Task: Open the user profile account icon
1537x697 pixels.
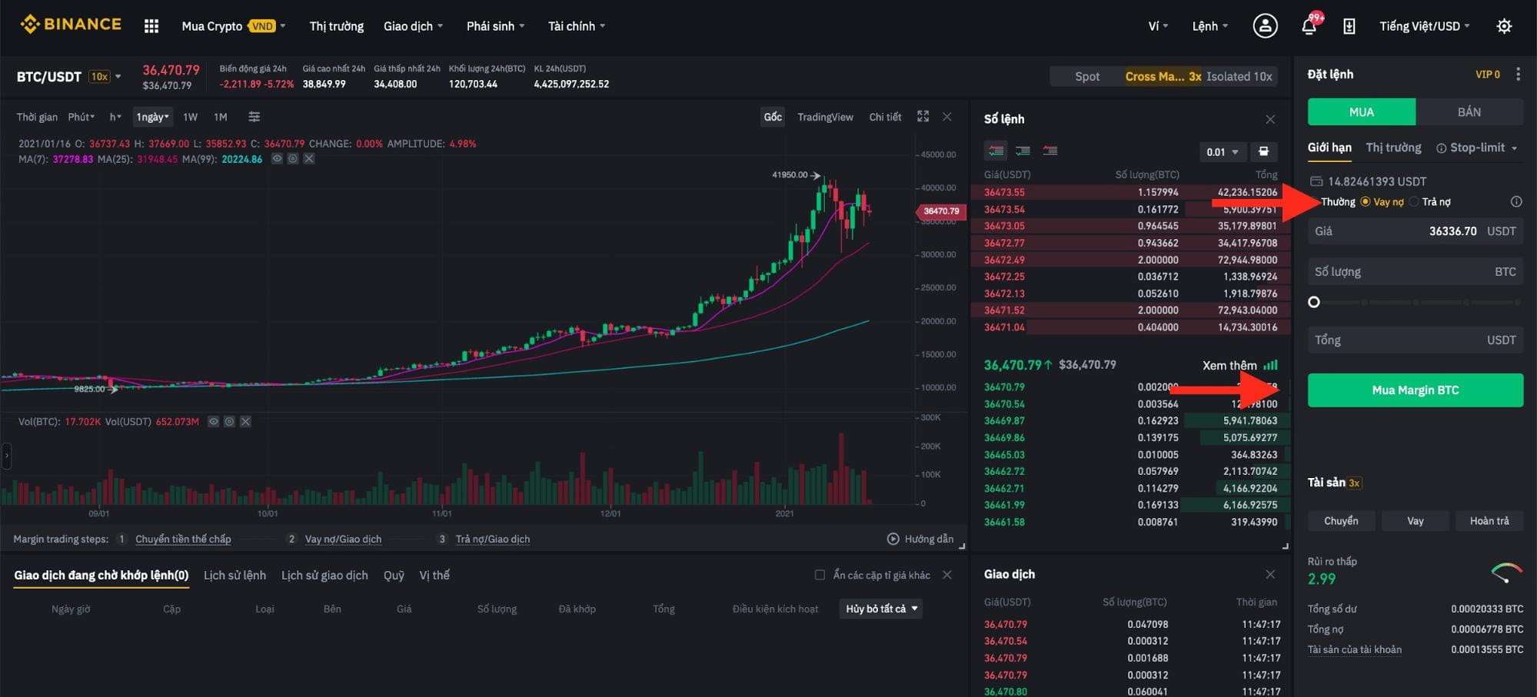Action: coord(1265,26)
